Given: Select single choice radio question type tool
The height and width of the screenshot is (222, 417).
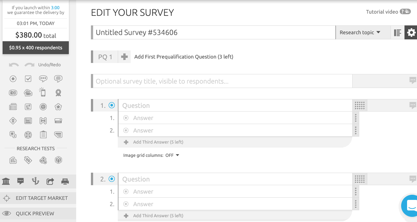Looking at the screenshot, I should [13, 79].
